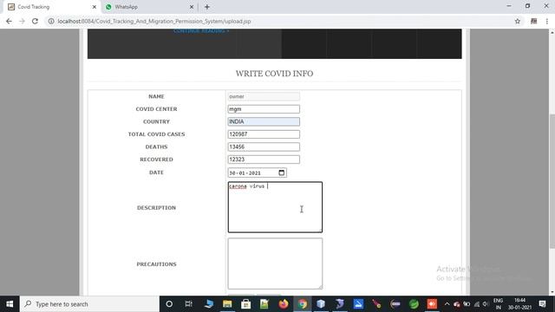This screenshot has height=312, width=555.
Task: View site information icon in address bar
Action: coord(51,21)
